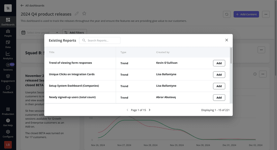Open the People section in sidebar
This screenshot has height=150, width=277.
(8, 33)
